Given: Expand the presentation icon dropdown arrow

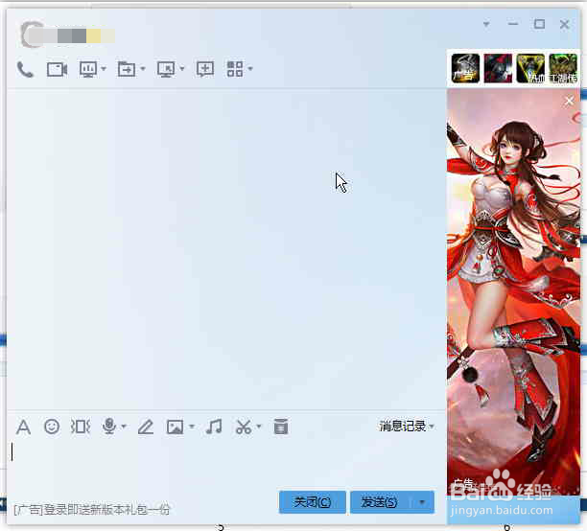Looking at the screenshot, I should point(104,69).
